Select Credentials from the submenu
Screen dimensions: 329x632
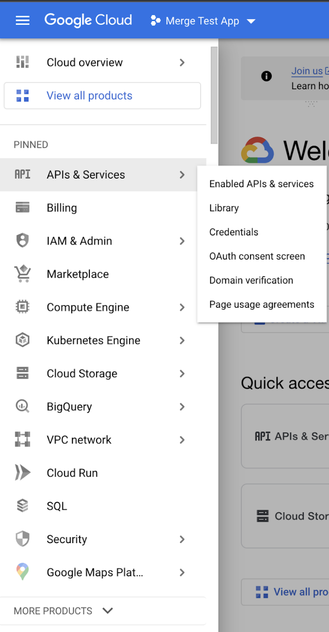[x=234, y=232]
